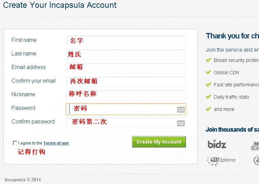Click the bidz logo

[217, 144]
